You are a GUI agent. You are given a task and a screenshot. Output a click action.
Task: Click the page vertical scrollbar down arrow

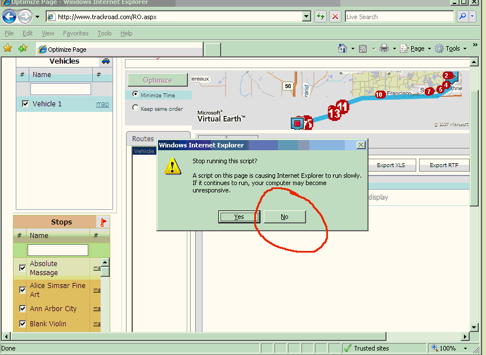474,327
